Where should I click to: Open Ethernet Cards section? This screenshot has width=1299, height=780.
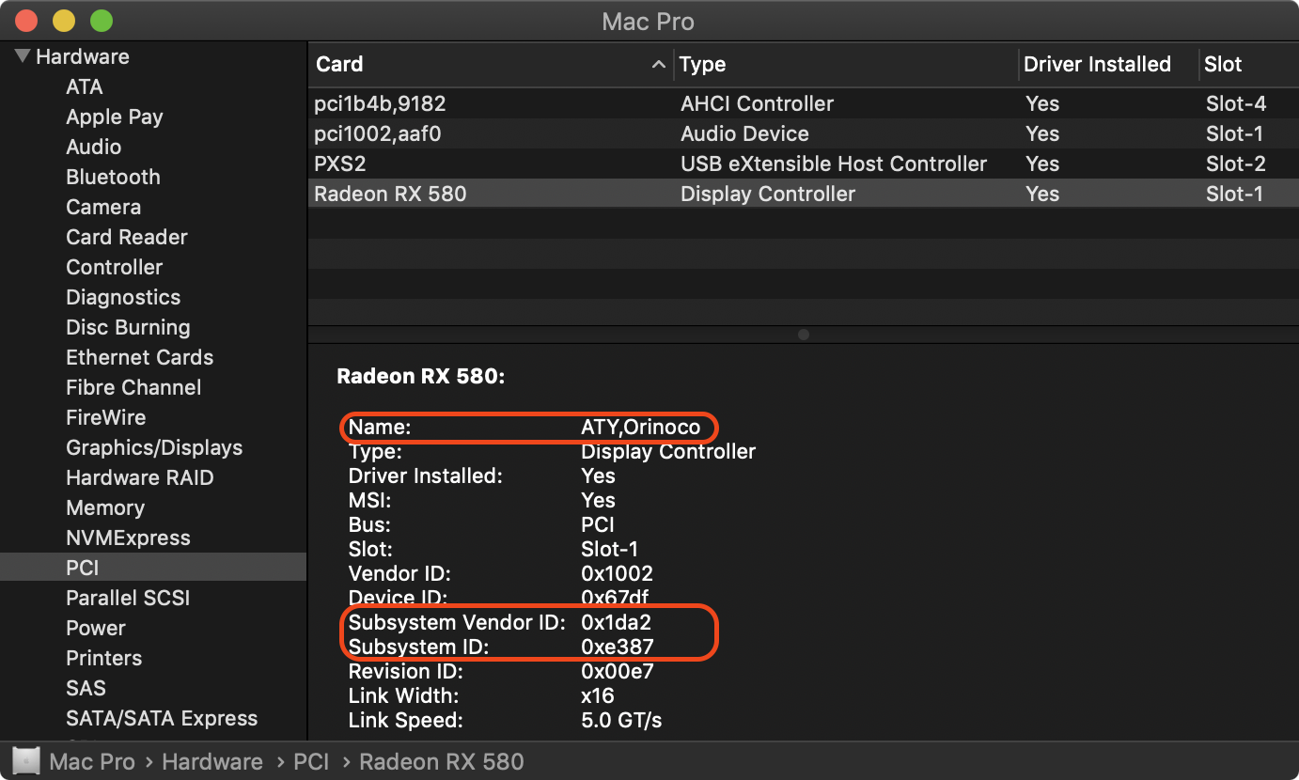coord(140,357)
